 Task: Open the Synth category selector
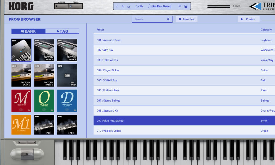click(139, 6)
